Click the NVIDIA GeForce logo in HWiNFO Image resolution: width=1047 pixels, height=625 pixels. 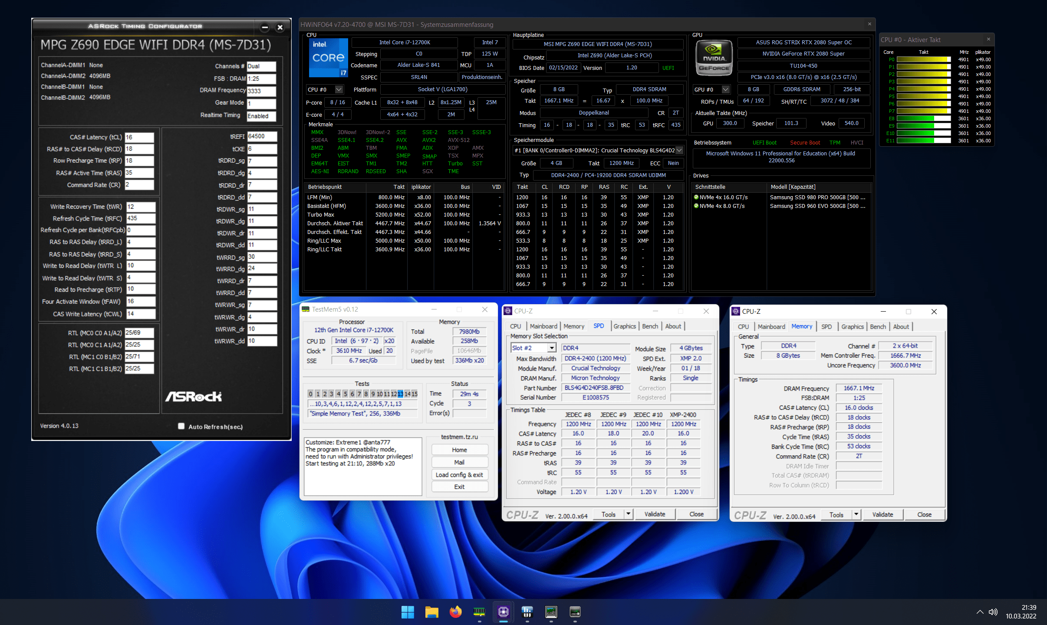click(714, 58)
